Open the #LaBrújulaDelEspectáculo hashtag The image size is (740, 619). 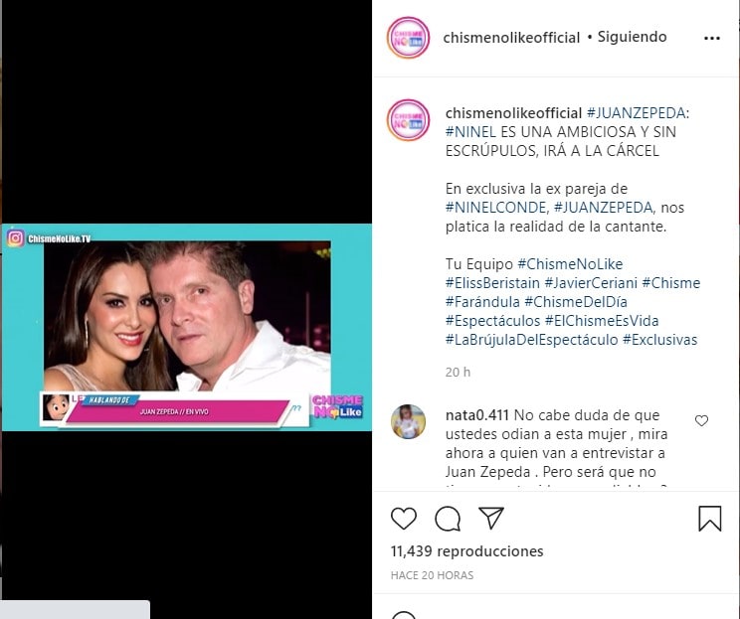point(531,340)
